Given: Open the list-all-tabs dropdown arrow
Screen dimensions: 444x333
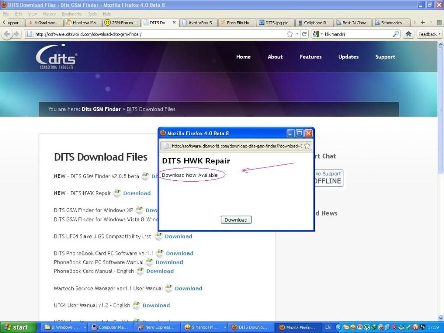Looking at the screenshot, I should click(x=431, y=23).
